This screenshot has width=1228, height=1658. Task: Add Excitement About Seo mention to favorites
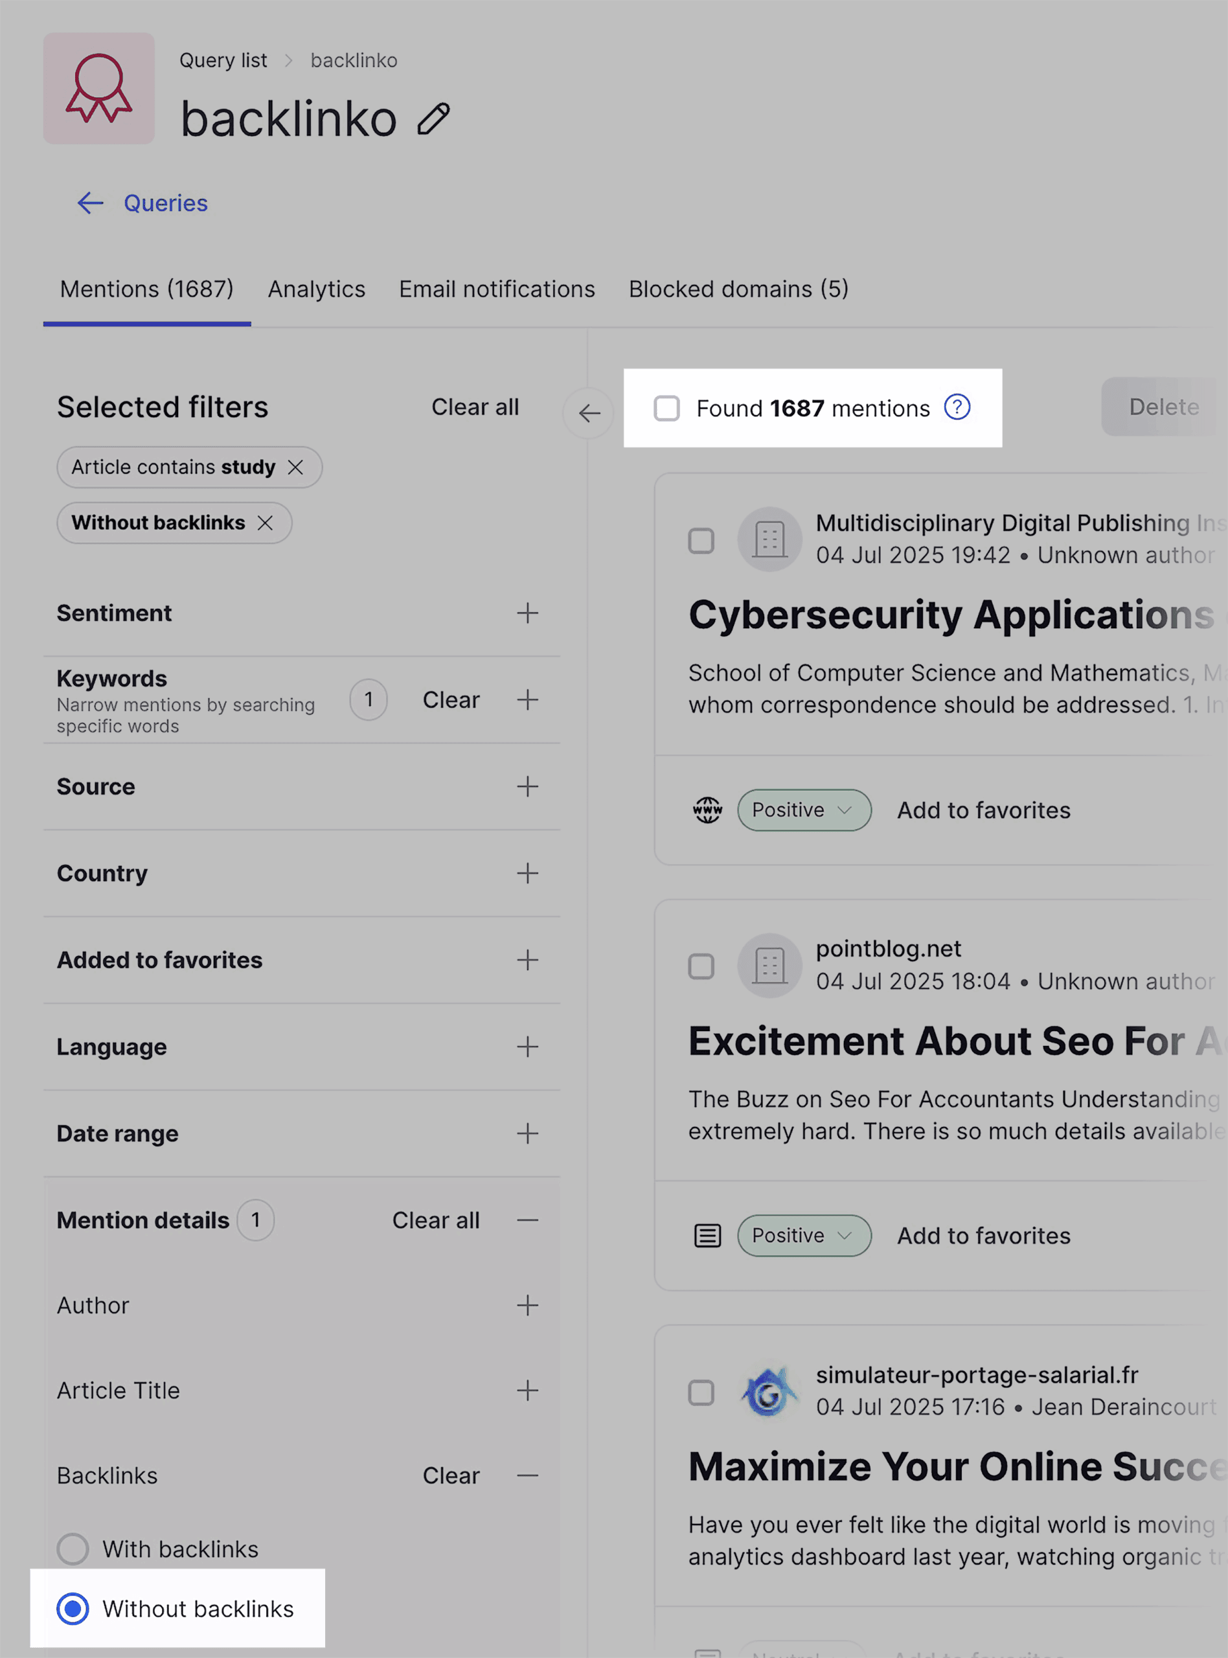click(984, 1236)
